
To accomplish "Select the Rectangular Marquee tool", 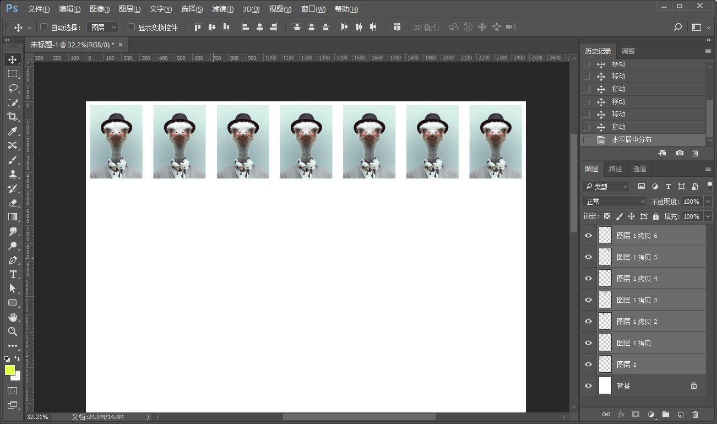I will pyautogui.click(x=13, y=74).
